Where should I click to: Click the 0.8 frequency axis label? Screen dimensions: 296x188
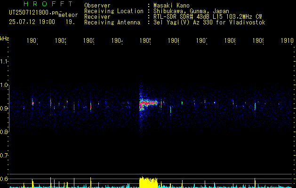click(x=4, y=132)
